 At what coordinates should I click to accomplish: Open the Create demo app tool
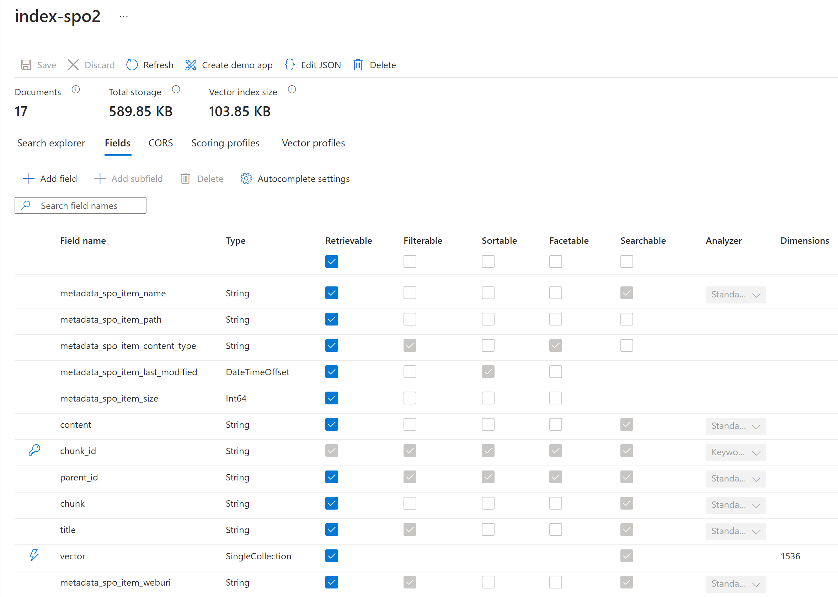tap(229, 65)
